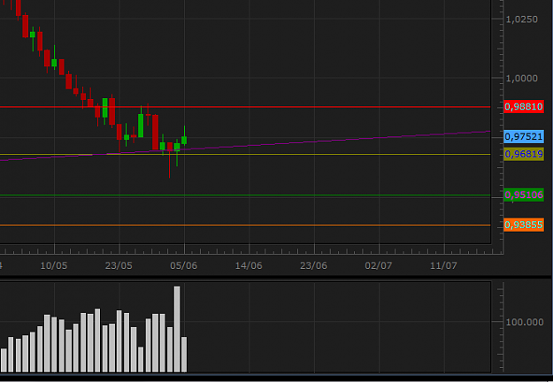The height and width of the screenshot is (382, 553).
Task: Click the 14/06 date label
Action: 249,265
